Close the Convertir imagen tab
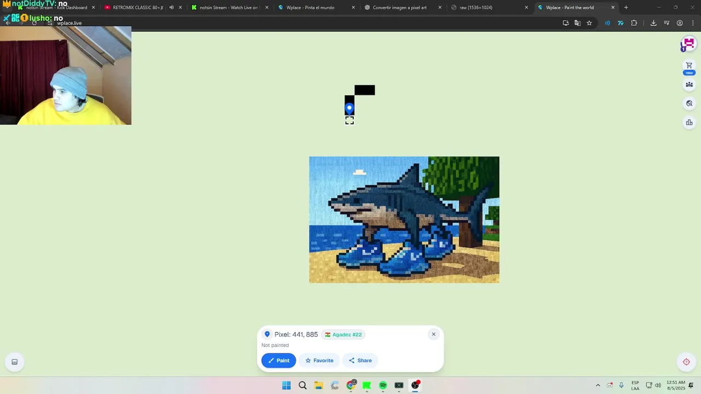The width and height of the screenshot is (701, 394). 440,8
